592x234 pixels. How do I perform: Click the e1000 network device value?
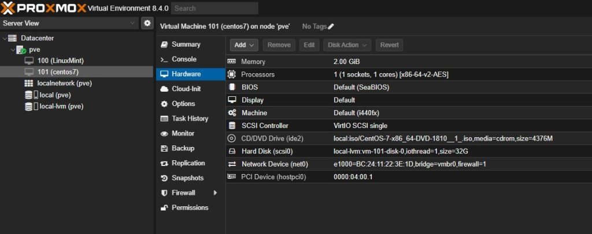point(410,164)
